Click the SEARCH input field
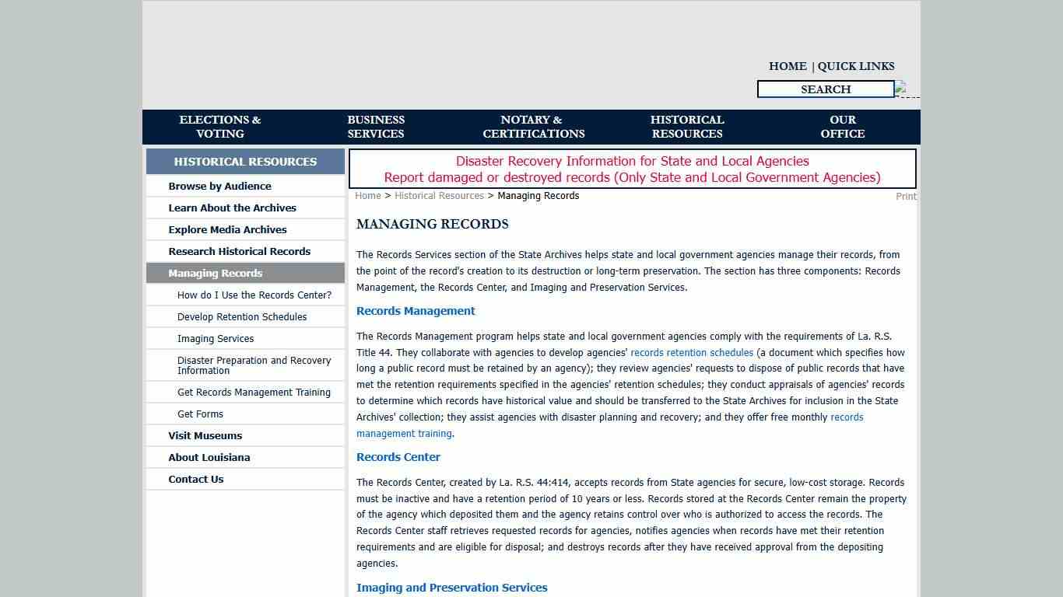 [x=825, y=89]
